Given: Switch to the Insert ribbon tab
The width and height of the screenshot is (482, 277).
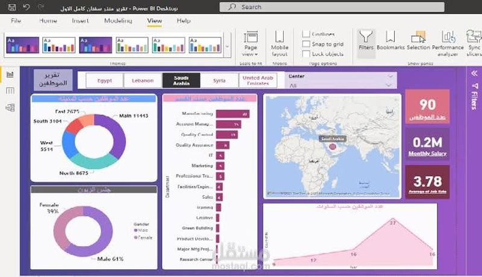Looking at the screenshot, I should tap(80, 20).
